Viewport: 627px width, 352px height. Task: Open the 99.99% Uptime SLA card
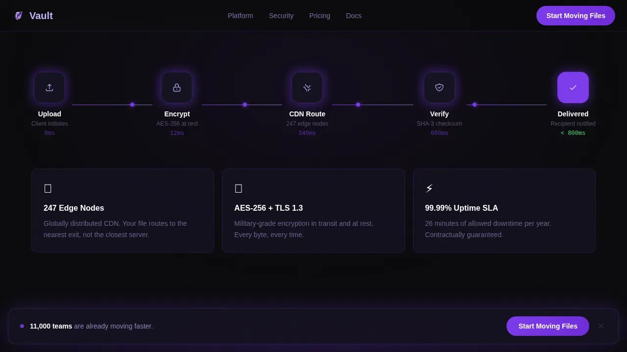point(504,211)
